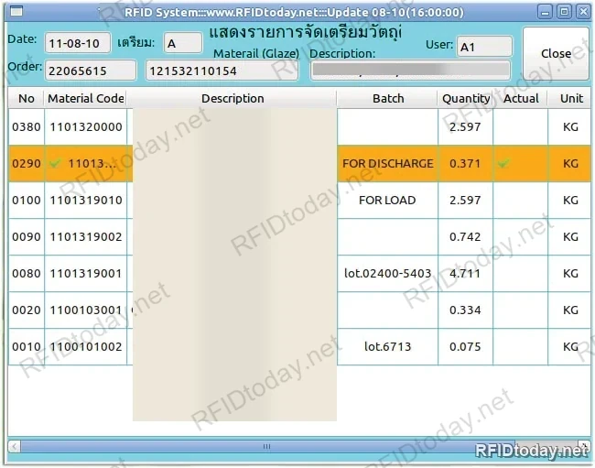Select row number 0090
The image size is (595, 468).
[x=27, y=237]
